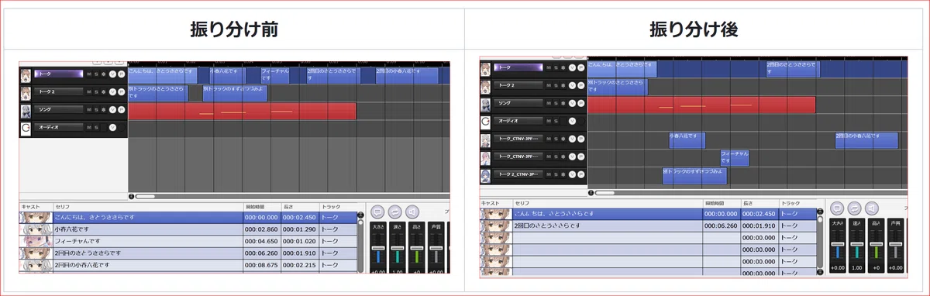Solo オーディオ track in 振り分け前 panel
This screenshot has width=930, height=296.
point(96,127)
